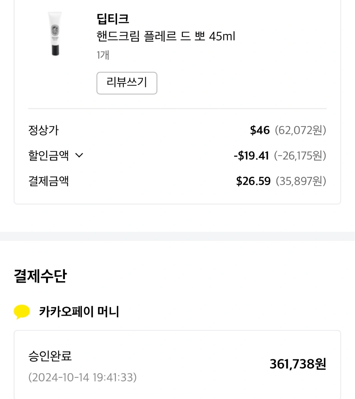
Task: Tap the 정상가 label
Action: (44, 130)
